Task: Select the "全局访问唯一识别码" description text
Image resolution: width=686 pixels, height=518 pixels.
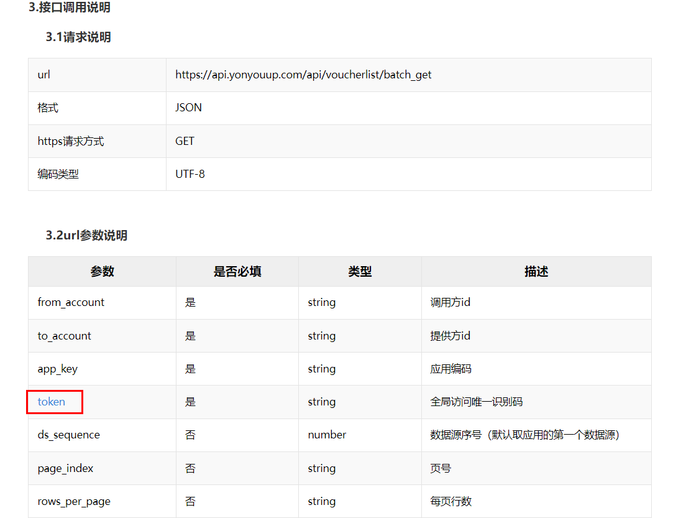Action: tap(477, 402)
